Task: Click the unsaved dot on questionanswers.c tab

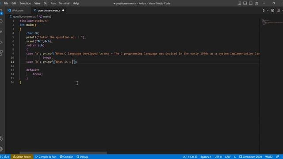Action: pos(63,11)
